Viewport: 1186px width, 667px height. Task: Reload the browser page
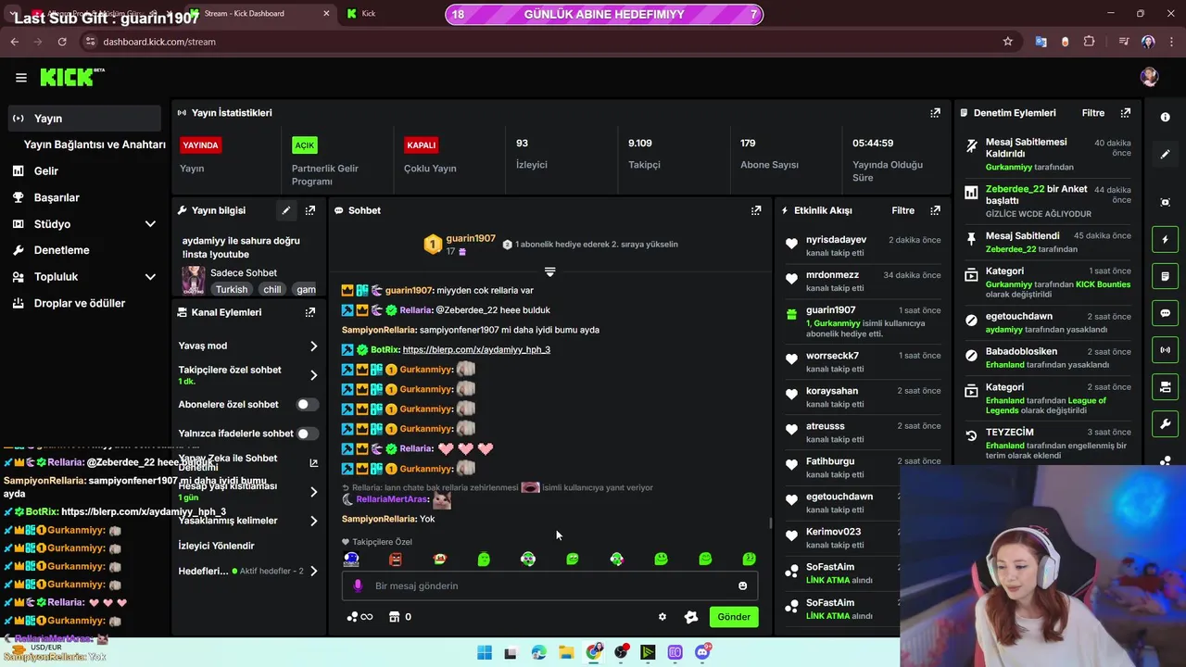pos(62,42)
